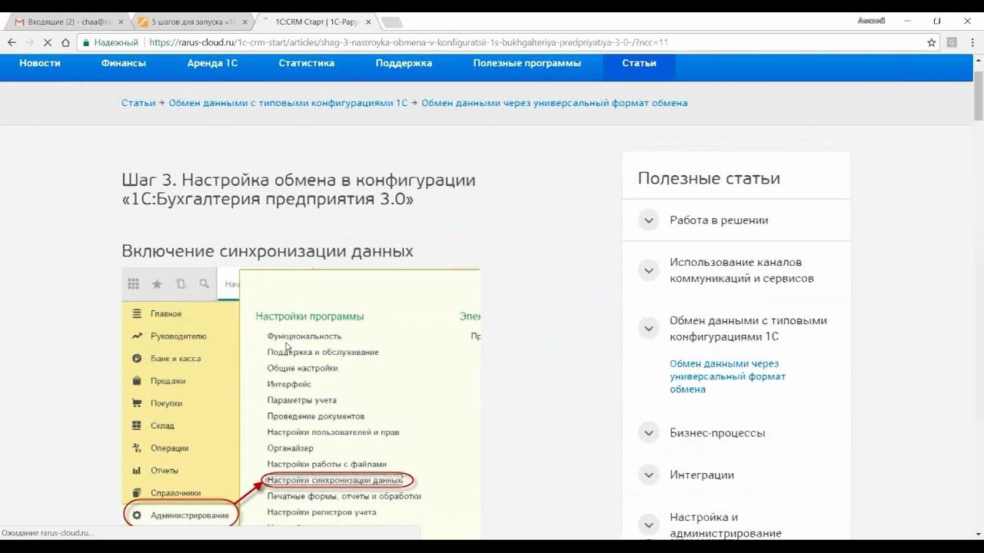Open breadcrumb 'Обмен данными через универсальный формат обмена'

click(x=554, y=103)
